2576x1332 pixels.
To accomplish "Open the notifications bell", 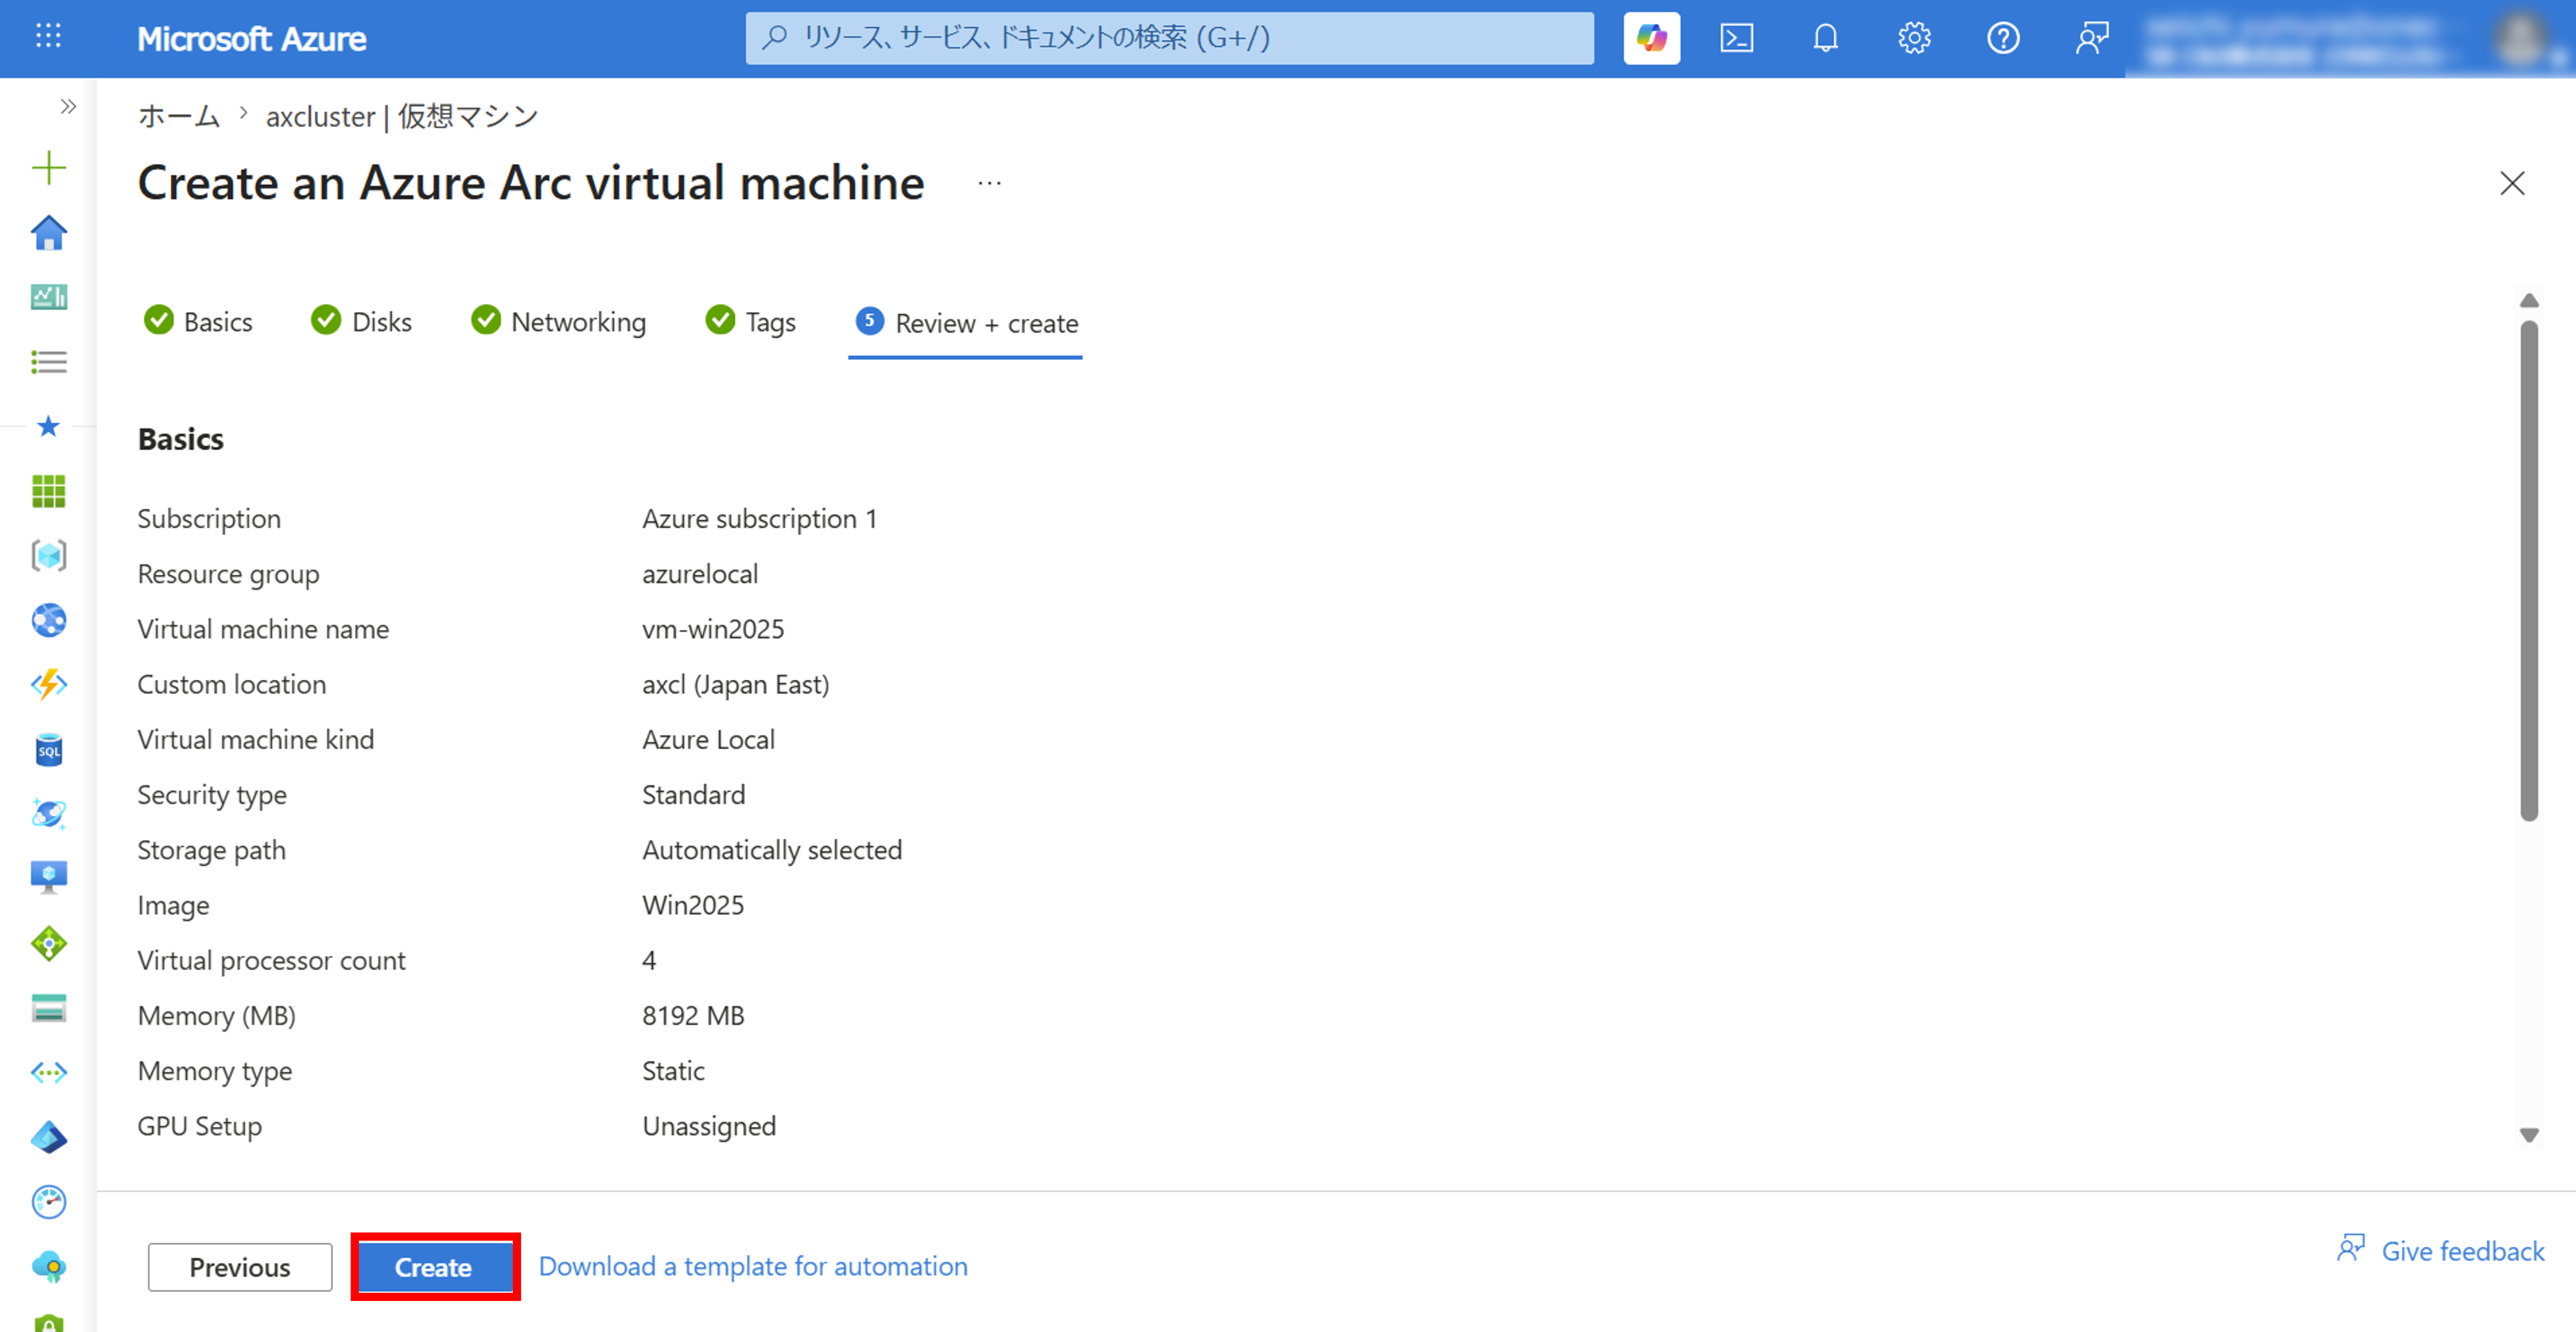I will (x=1825, y=38).
